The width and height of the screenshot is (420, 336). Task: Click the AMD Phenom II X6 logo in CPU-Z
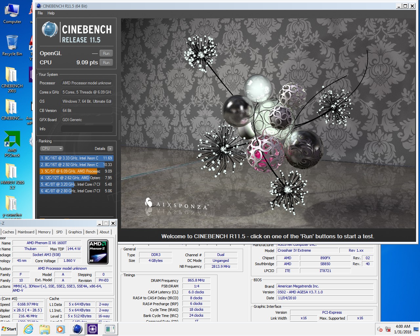[98, 252]
